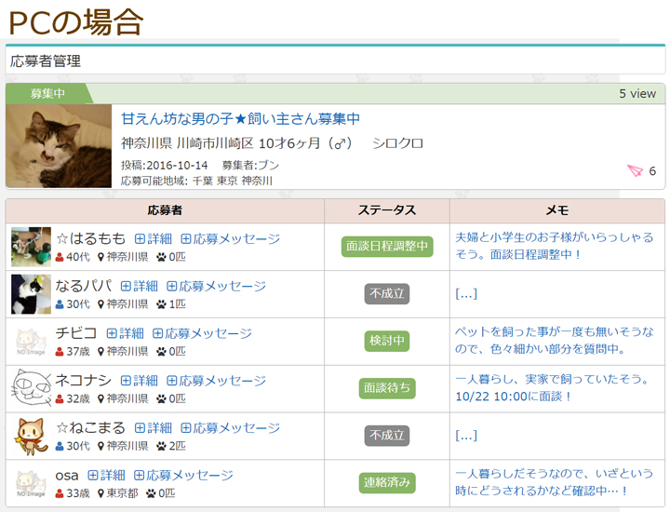This screenshot has width=670, height=512.
Task: Open collapsed memo […] for なるパパ
Action: coord(466,294)
